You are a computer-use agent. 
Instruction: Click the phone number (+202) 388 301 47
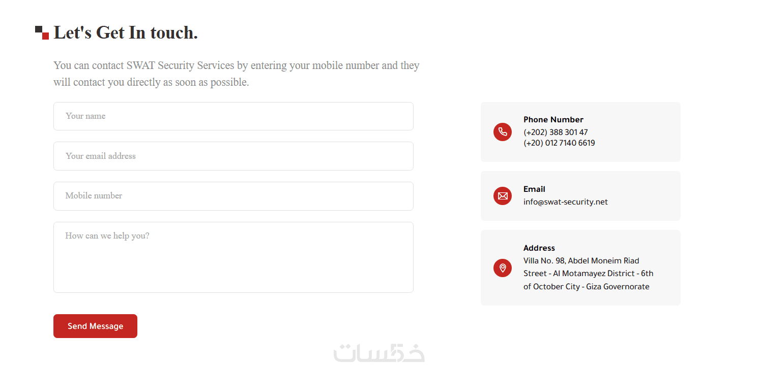(556, 132)
